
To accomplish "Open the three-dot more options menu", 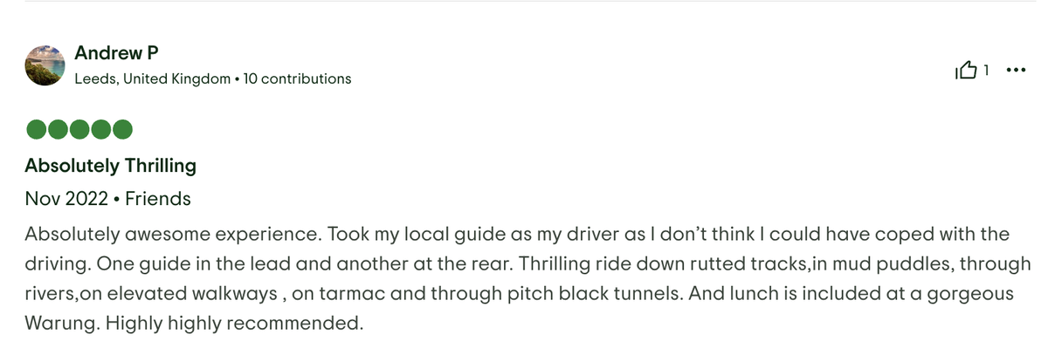I will [1016, 71].
